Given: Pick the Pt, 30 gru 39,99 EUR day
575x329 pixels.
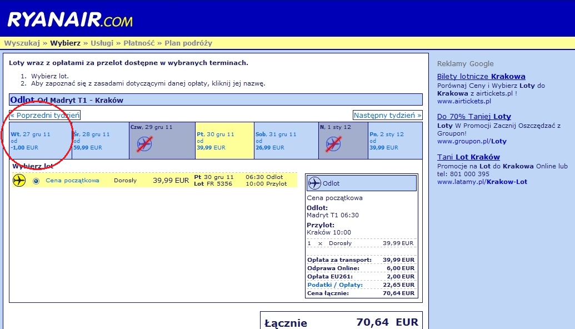Looking at the screenshot, I should click(x=224, y=141).
